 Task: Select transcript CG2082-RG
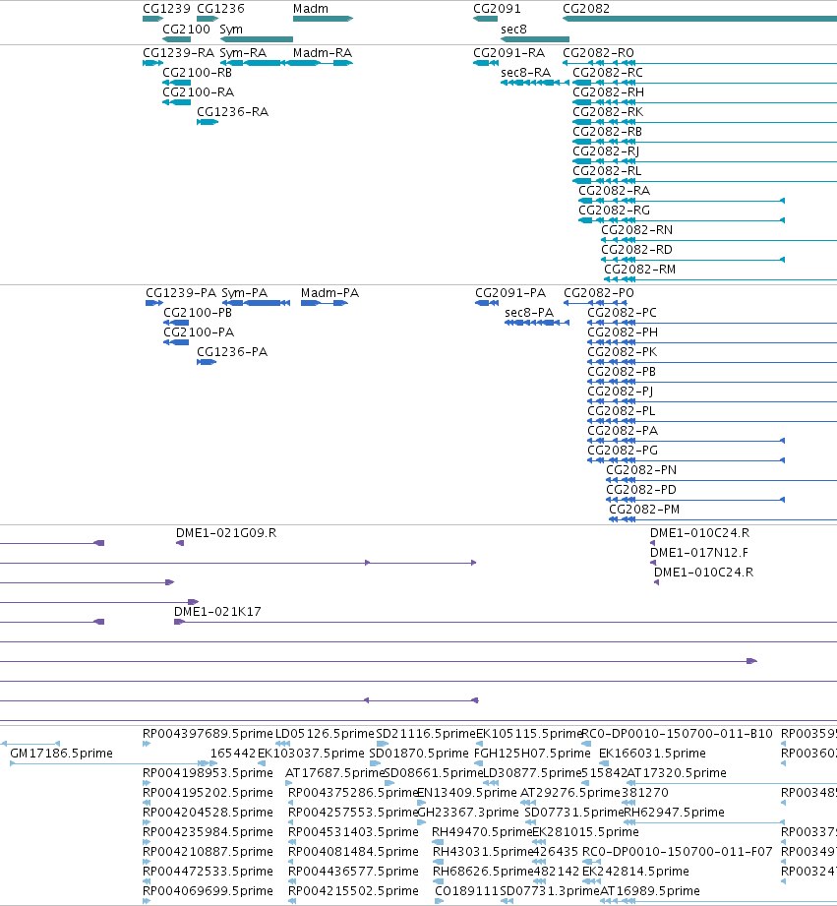click(x=614, y=211)
